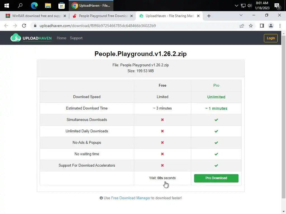The width and height of the screenshot is (286, 214).
Task: Click the Login button
Action: point(271,38)
